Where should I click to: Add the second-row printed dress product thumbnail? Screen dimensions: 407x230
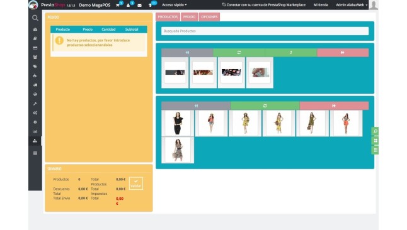(178, 150)
